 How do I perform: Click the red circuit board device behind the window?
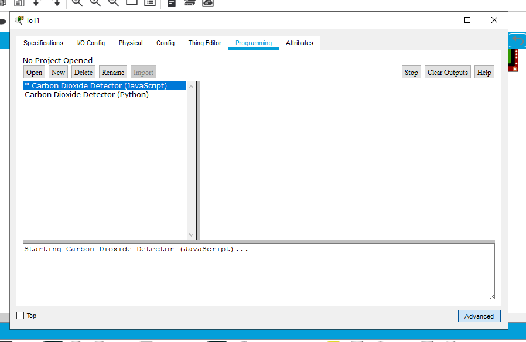(x=514, y=60)
